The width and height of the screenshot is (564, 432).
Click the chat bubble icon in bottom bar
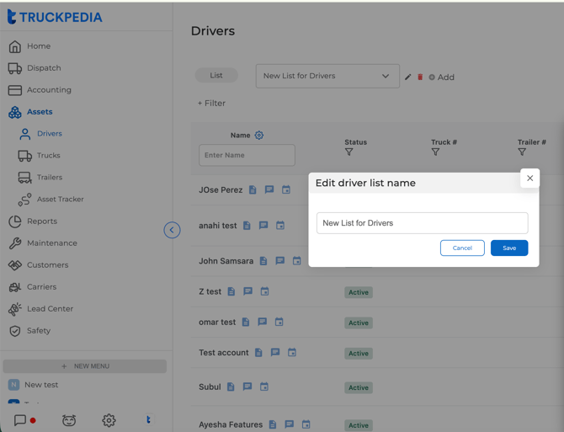pos(20,420)
